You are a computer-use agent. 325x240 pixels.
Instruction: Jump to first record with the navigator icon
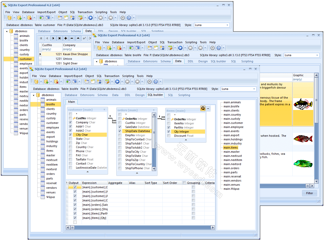tap(41, 38)
